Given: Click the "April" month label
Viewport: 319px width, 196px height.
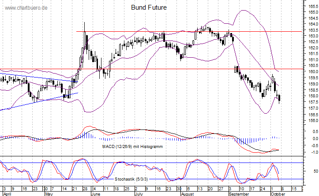Looking at the screenshot, I should point(8,194).
